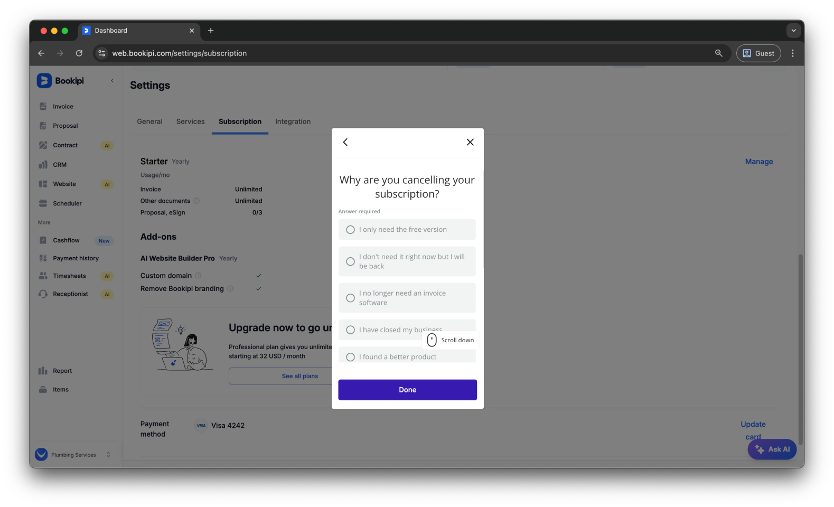834x507 pixels.
Task: Open the browser three-dot menu
Action: (x=793, y=53)
